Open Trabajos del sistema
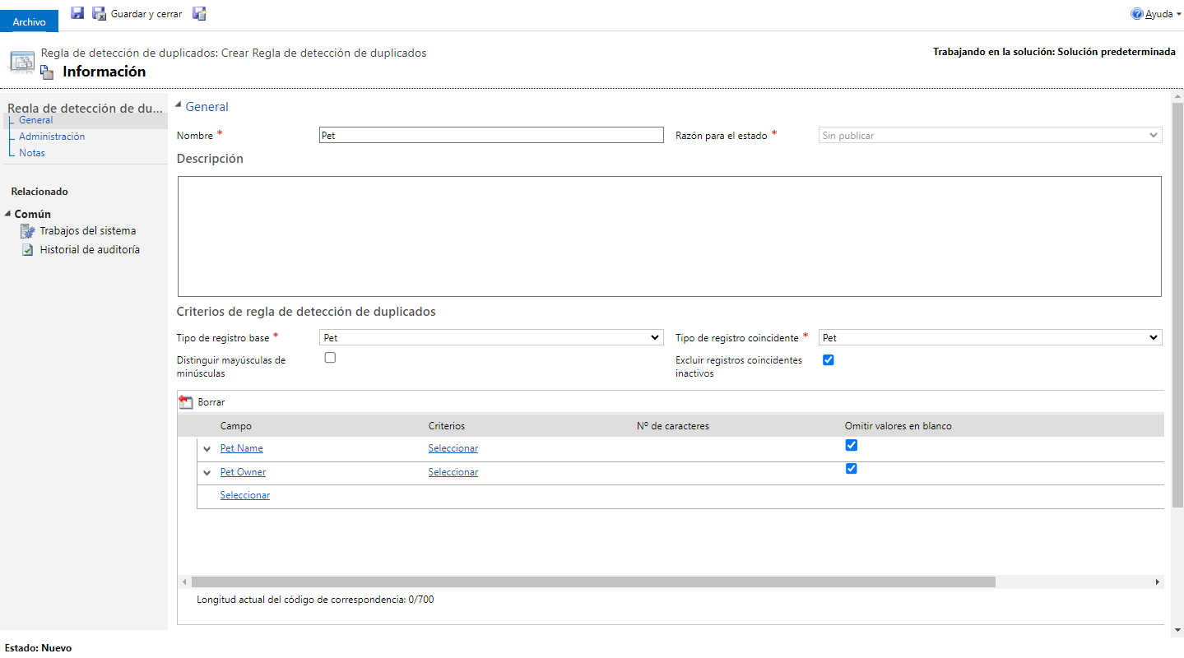The height and width of the screenshot is (658, 1184). point(88,231)
